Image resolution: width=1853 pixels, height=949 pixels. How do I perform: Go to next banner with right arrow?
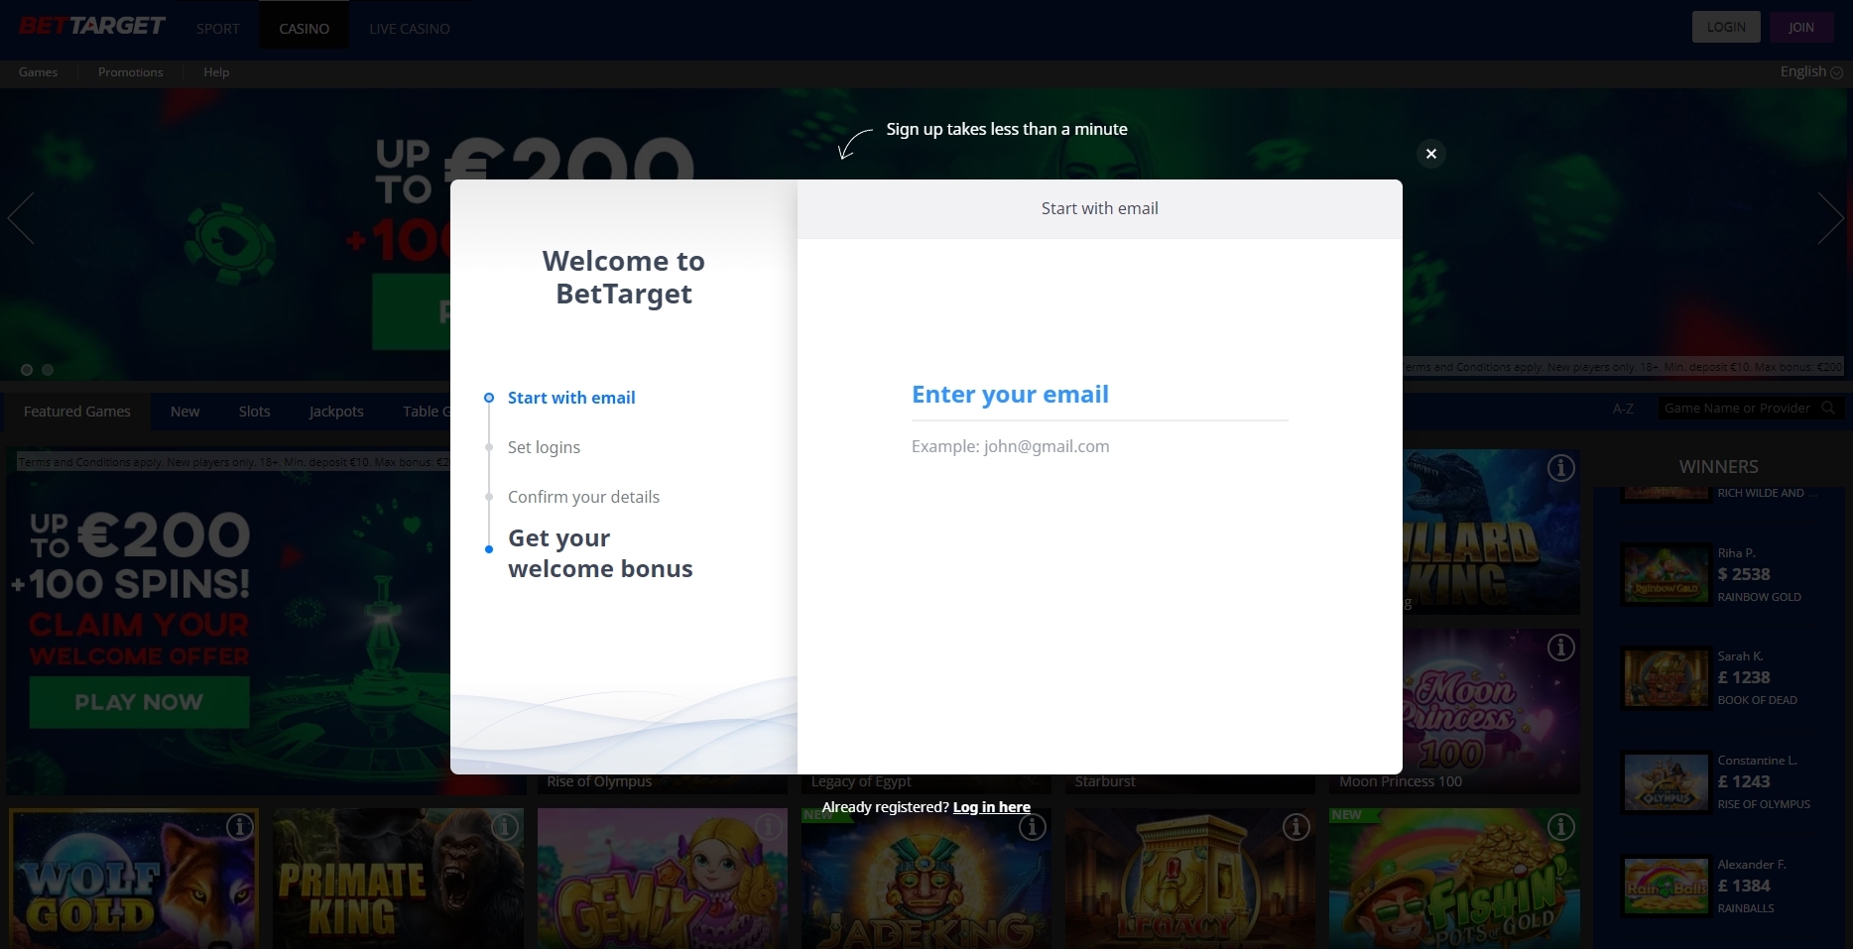(x=1830, y=218)
